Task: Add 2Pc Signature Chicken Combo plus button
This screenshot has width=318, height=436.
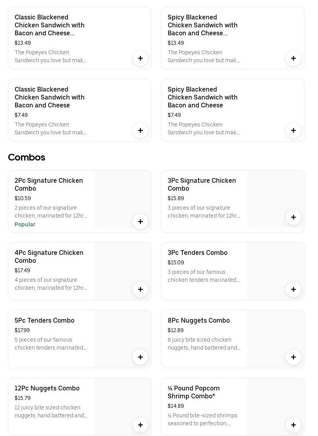Action: pyautogui.click(x=140, y=222)
